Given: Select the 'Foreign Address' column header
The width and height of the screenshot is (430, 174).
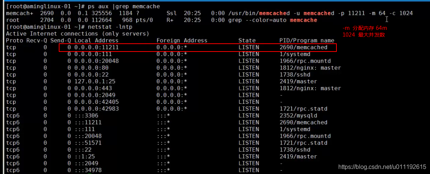Looking at the screenshot, I should coord(182,40).
